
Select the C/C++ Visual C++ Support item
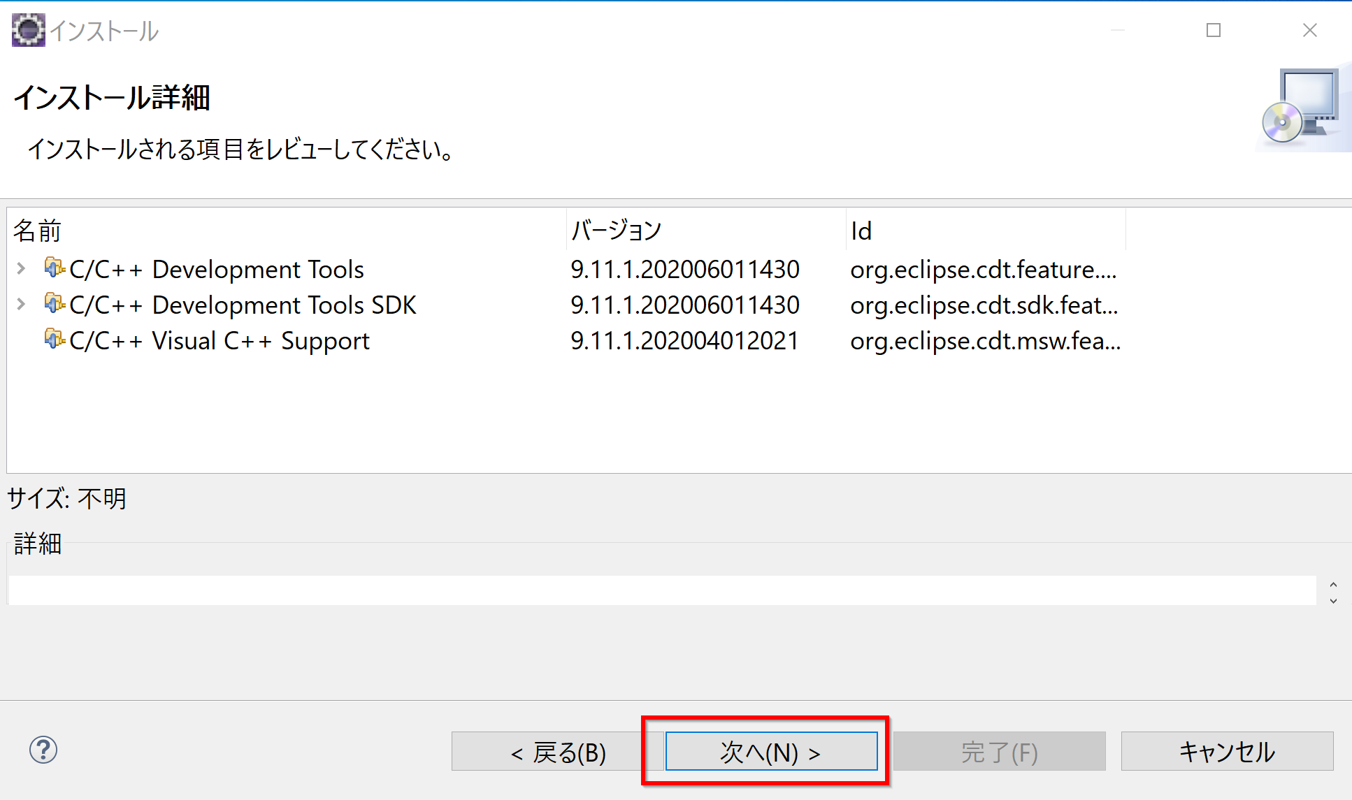220,341
